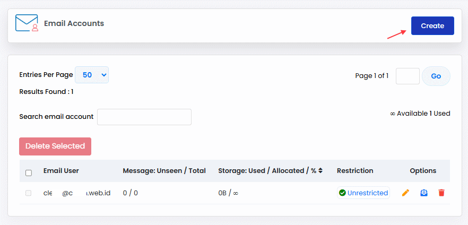Click the green check restriction icon
This screenshot has width=468, height=225.
point(343,193)
